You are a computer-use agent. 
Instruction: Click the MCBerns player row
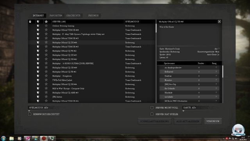189,101
